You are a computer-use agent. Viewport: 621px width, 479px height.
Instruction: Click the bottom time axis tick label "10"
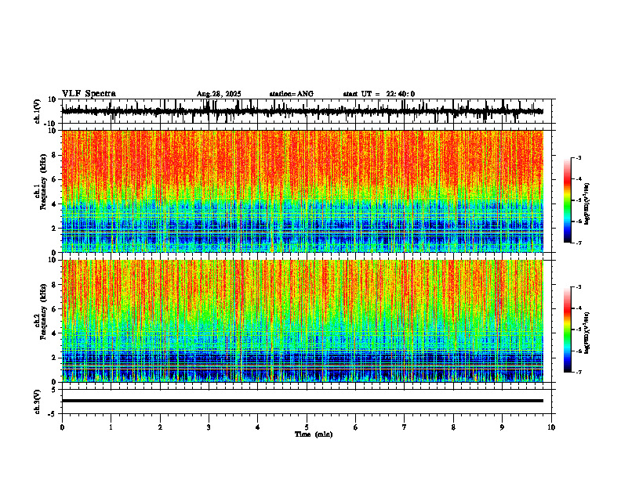tap(551, 427)
